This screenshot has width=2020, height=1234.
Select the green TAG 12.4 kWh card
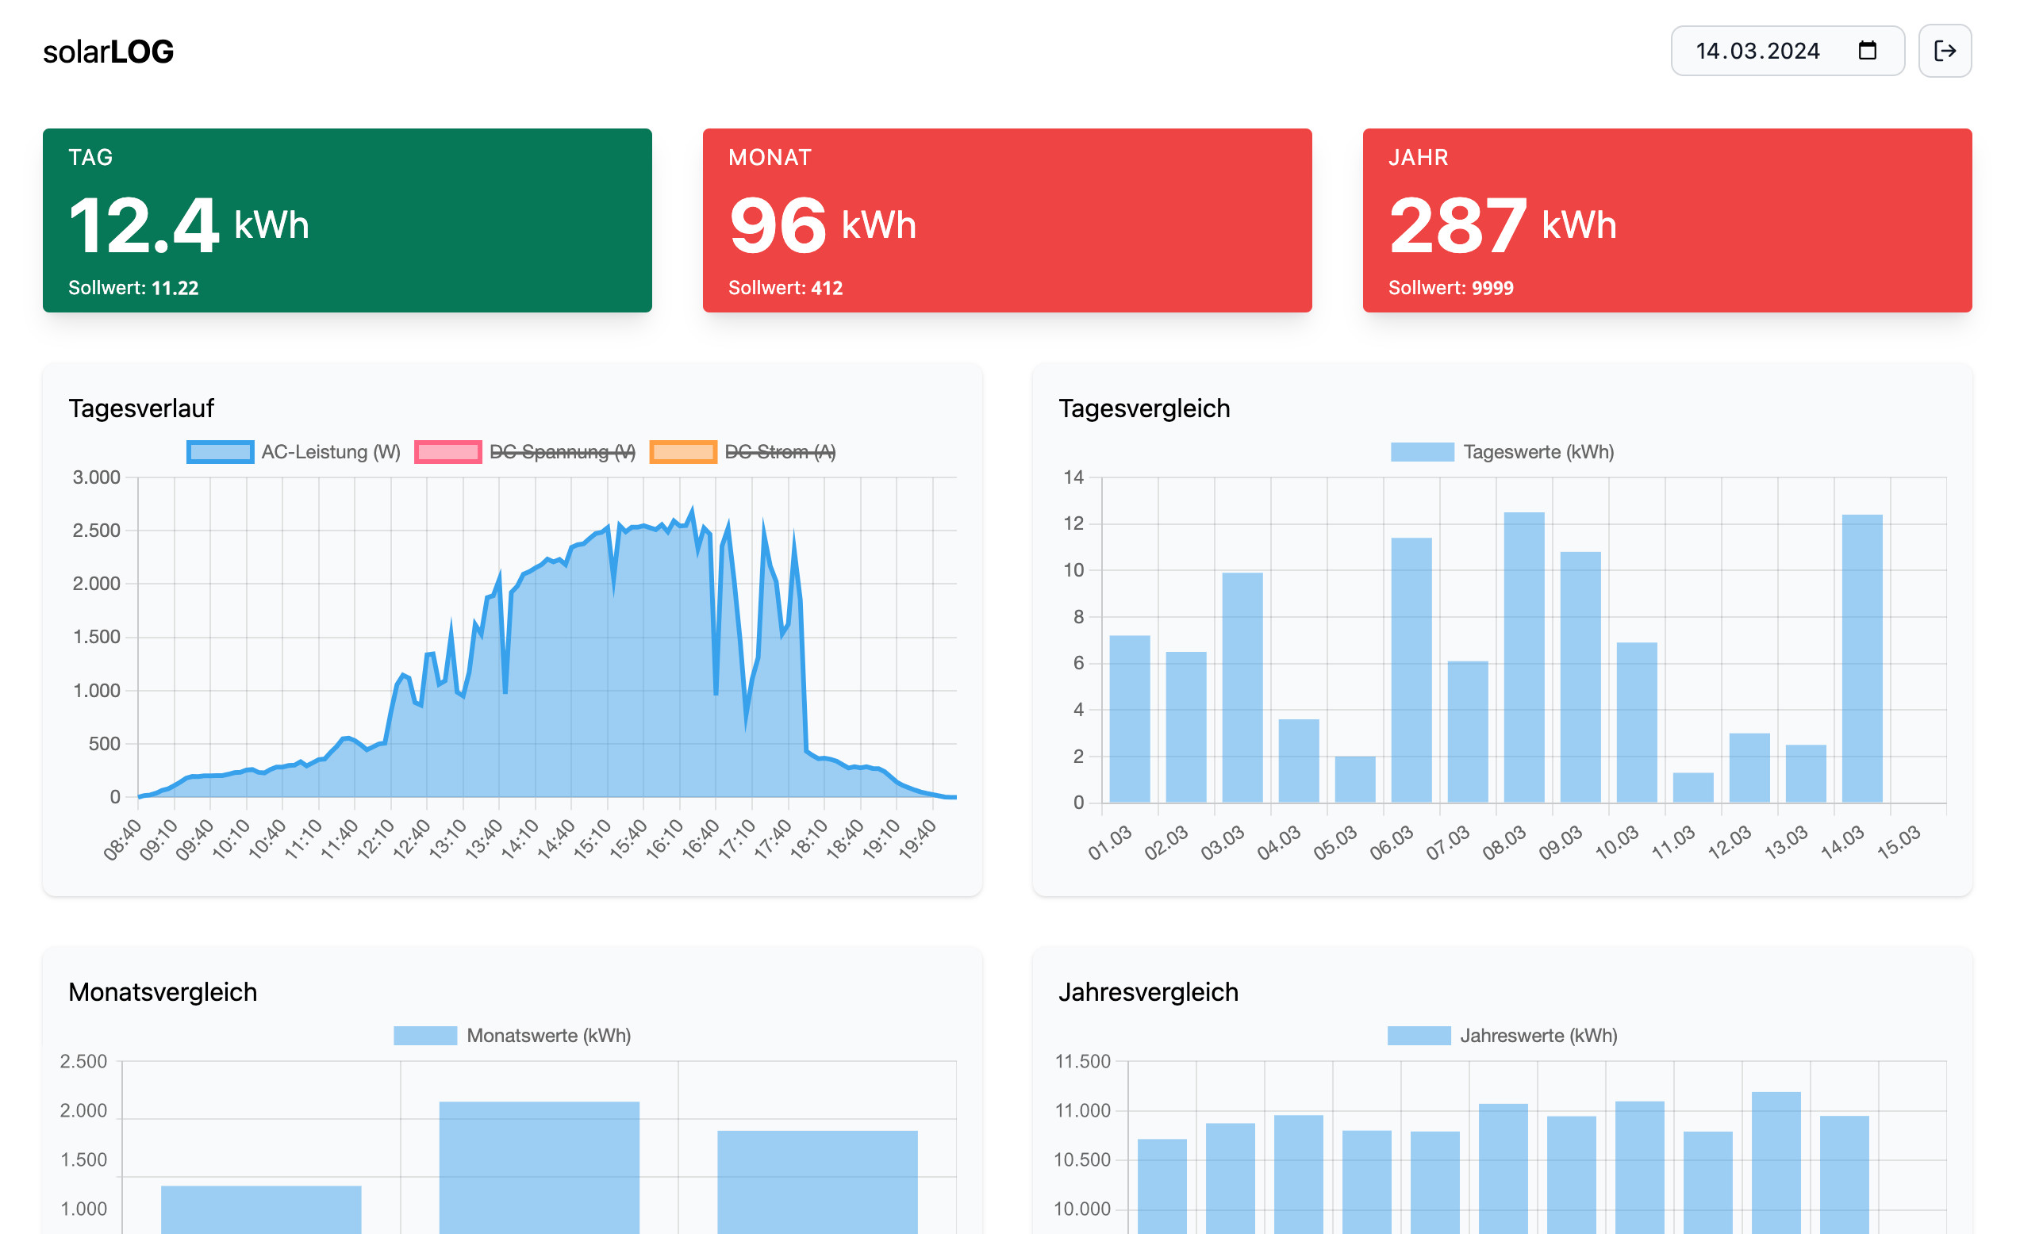click(x=347, y=220)
